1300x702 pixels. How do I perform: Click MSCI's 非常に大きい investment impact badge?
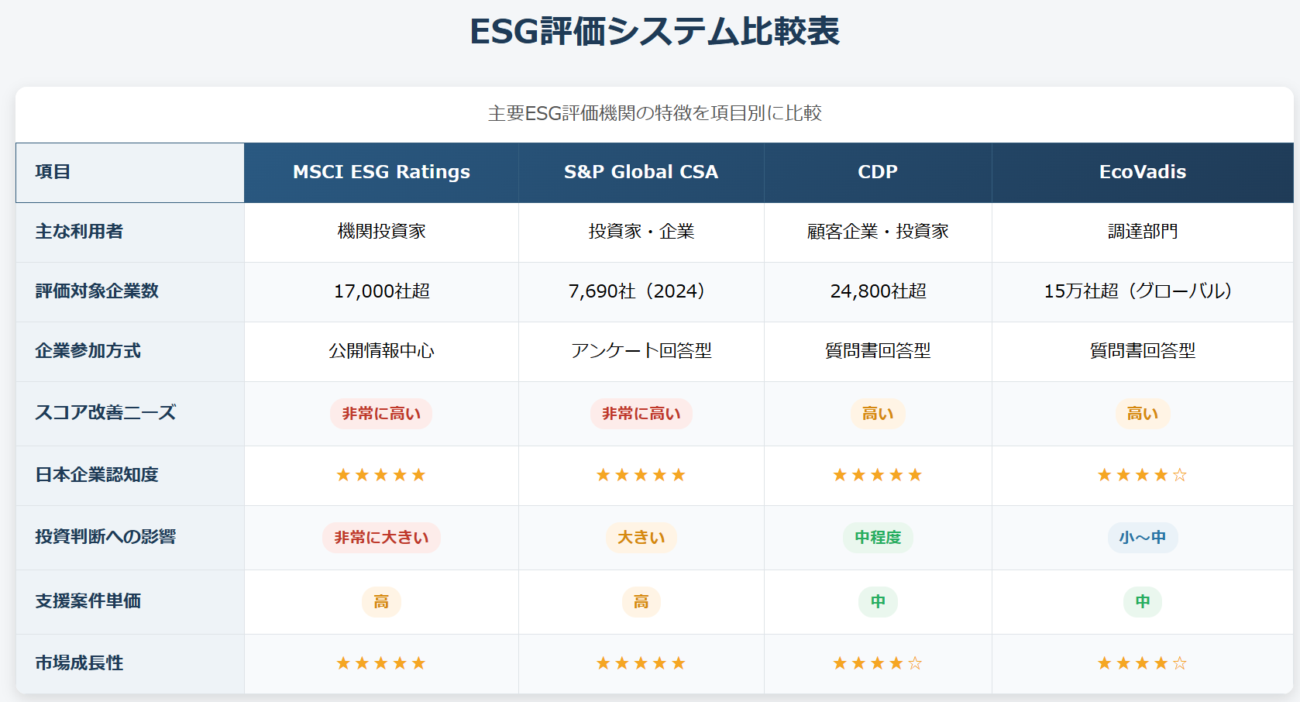coord(381,538)
